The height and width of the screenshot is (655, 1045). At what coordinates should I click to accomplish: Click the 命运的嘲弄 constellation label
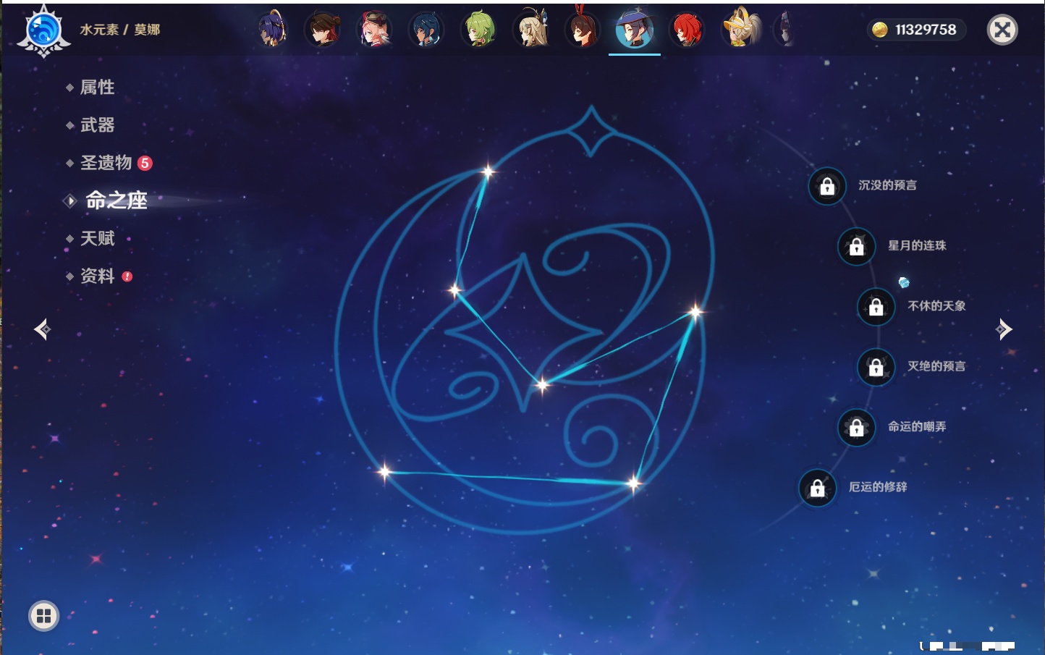917,427
